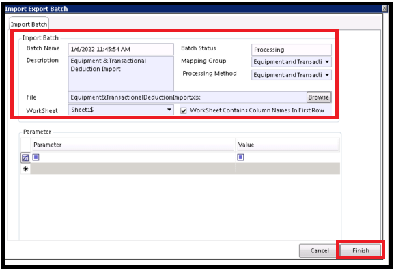Screen dimensions: 396x270
Task: Close the Import Export Batch dialog
Action: tap(384, 8)
